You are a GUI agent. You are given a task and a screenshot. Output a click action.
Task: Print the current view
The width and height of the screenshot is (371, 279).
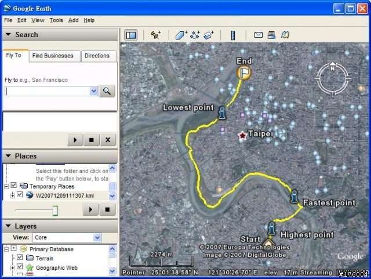(x=271, y=35)
